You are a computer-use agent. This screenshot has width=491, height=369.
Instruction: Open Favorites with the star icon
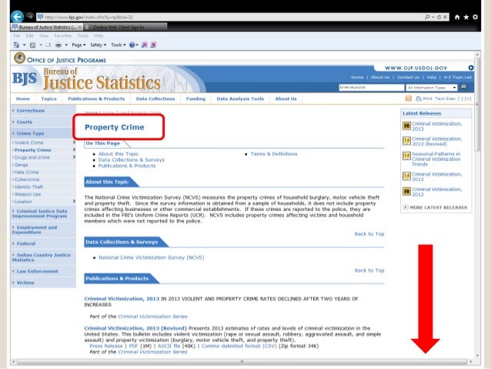[466, 17]
